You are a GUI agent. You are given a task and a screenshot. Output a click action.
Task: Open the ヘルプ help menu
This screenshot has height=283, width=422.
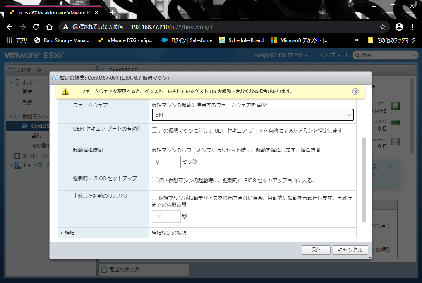click(330, 55)
